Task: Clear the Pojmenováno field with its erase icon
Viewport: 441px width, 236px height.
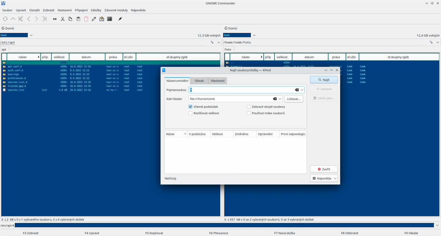Action: click(x=297, y=90)
